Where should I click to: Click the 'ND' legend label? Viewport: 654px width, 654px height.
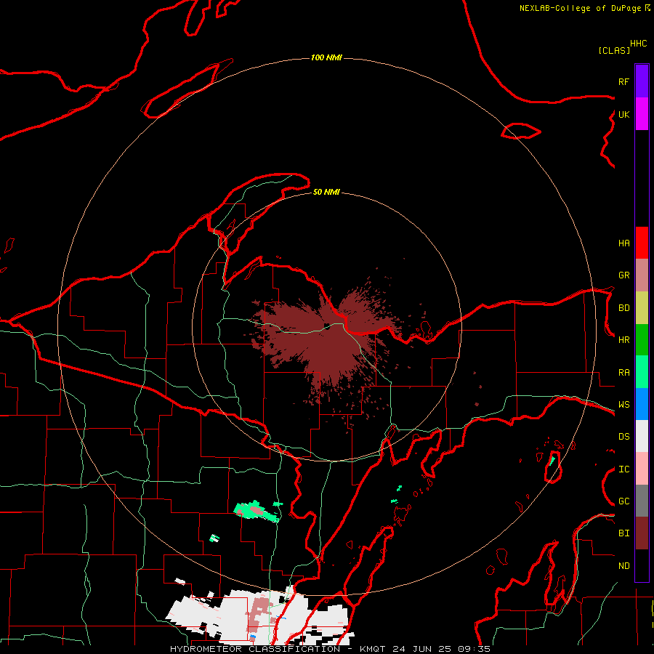click(x=623, y=566)
